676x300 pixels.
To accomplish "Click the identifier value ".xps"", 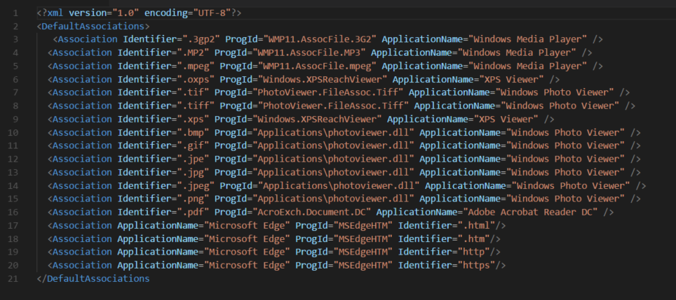I will click(x=193, y=119).
